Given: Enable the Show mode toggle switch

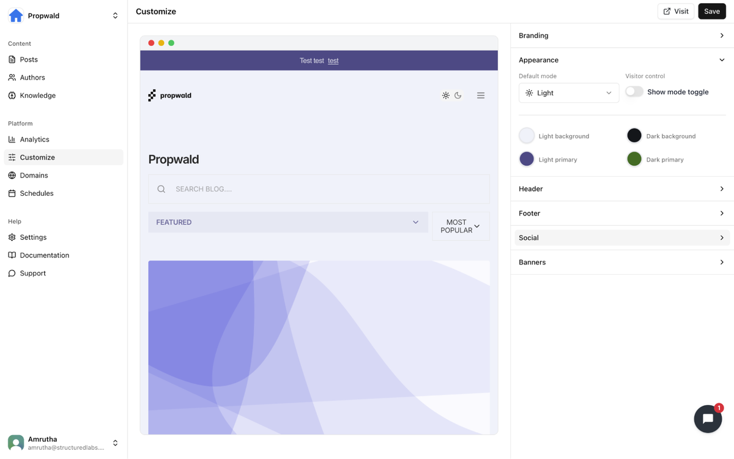Looking at the screenshot, I should 634,92.
